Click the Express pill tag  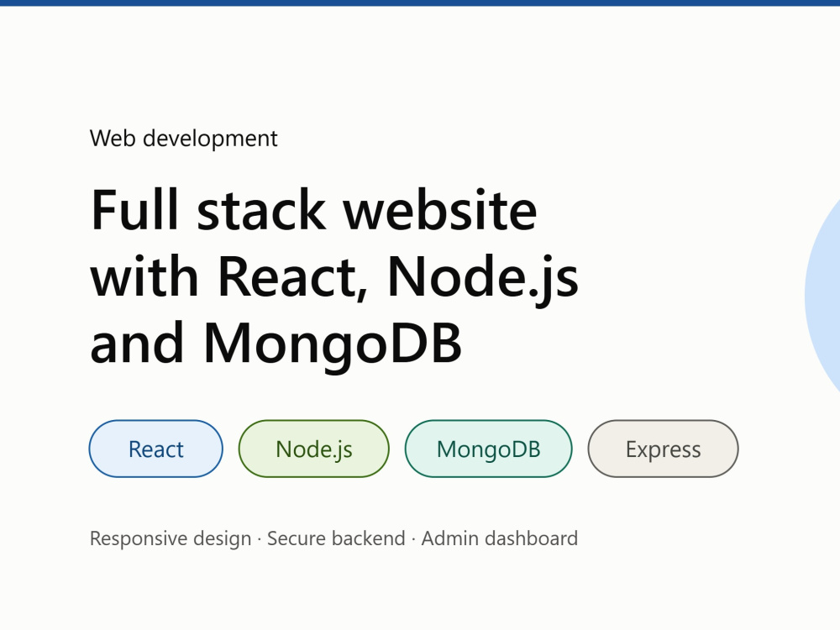664,449
